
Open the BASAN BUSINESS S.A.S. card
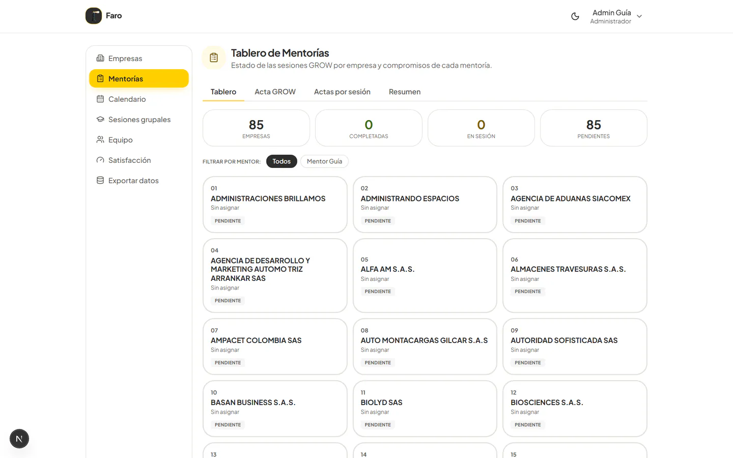275,409
